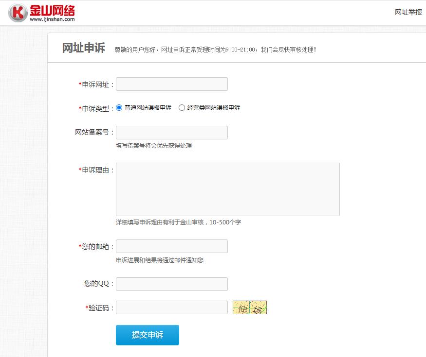Focus the 验证码 captcha input field
Screen dimensions: 426x357
coord(171,307)
